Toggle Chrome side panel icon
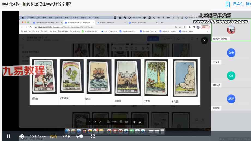The width and height of the screenshot is (251, 141). pos(194,27)
